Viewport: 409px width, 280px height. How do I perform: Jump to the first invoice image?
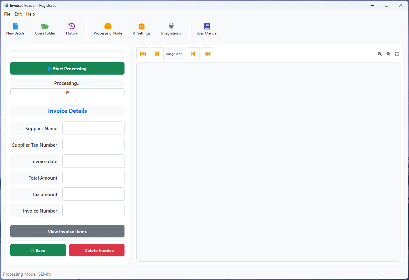[x=208, y=53]
